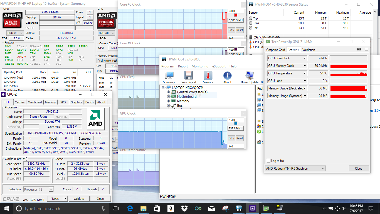Switch to the Caches tab in CPU-Z

pyautogui.click(x=20, y=102)
